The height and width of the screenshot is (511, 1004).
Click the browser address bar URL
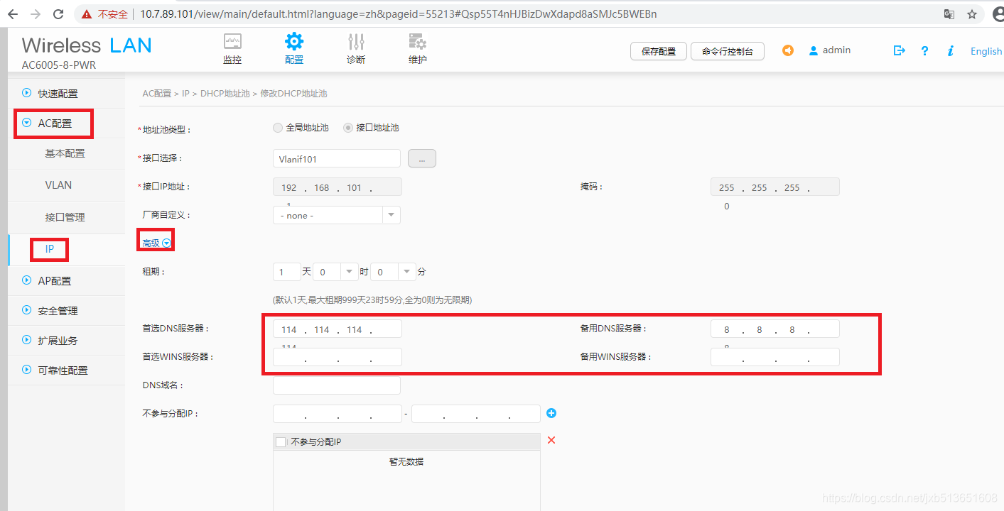[398, 14]
